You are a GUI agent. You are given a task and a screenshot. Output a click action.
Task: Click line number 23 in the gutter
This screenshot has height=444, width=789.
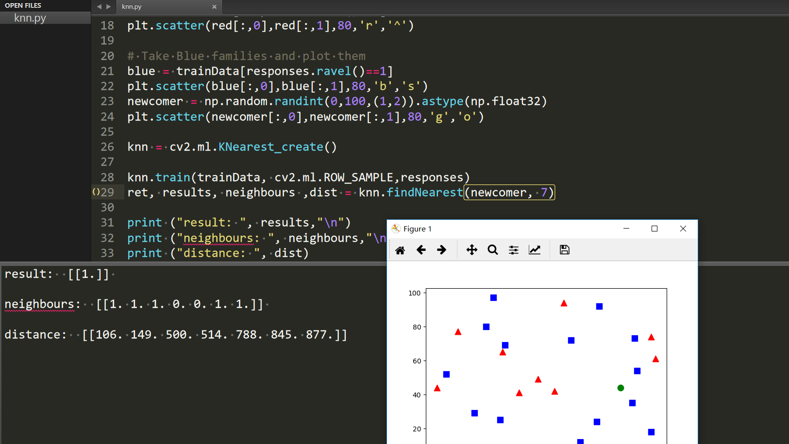pyautogui.click(x=107, y=101)
